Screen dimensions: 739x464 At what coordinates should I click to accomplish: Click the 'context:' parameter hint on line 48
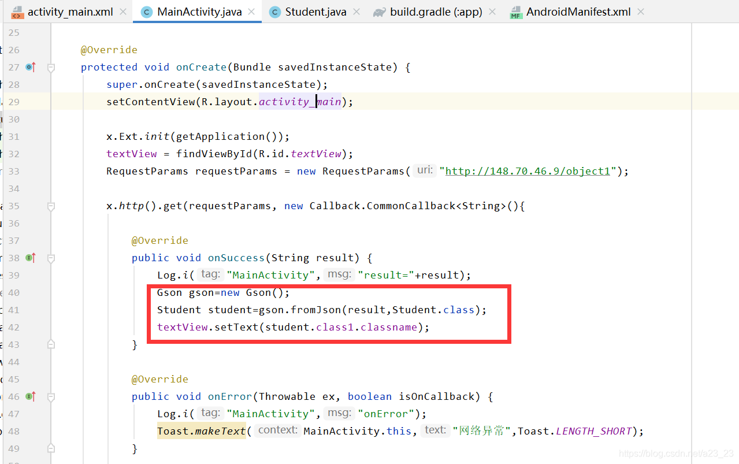[x=277, y=430]
